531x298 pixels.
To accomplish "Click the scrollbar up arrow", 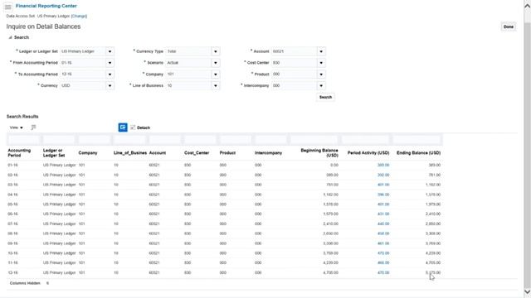I will (528, 6).
